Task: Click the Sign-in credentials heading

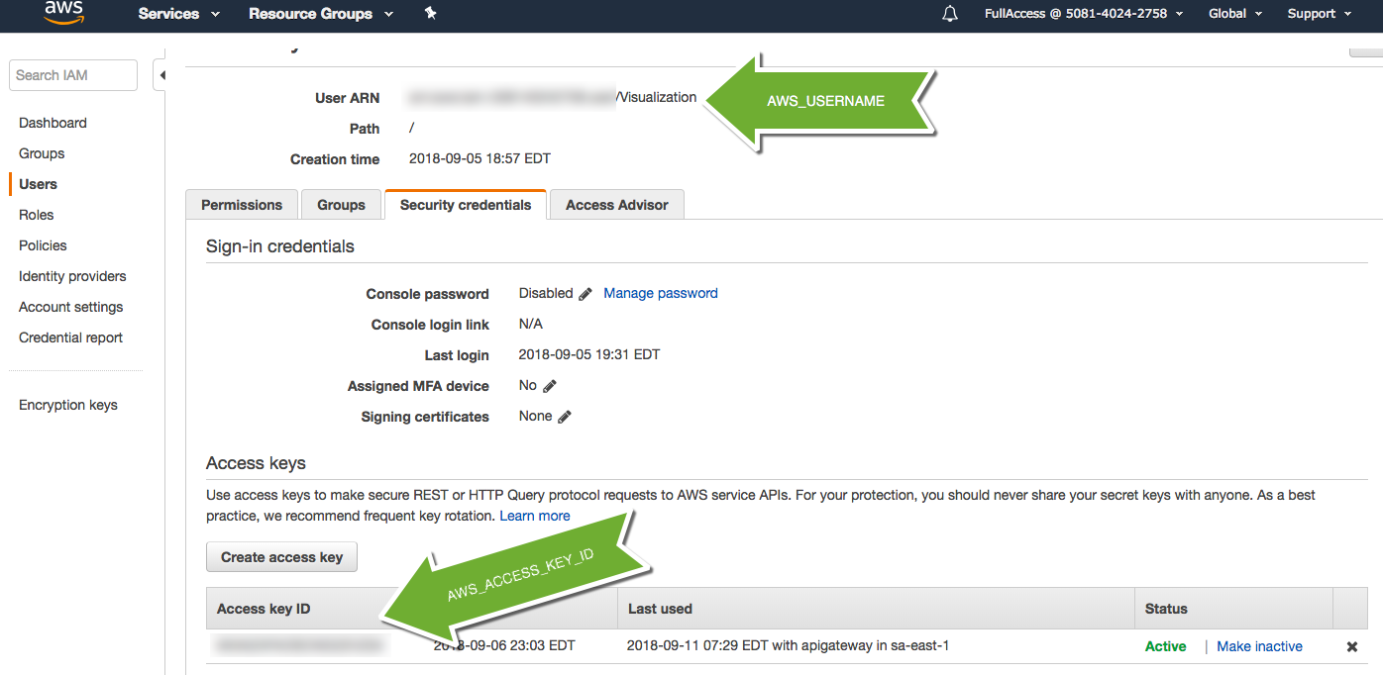Action: (280, 246)
